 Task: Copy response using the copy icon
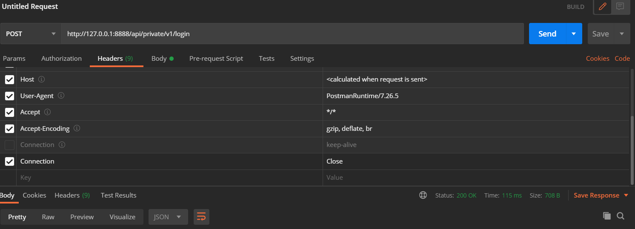pos(606,216)
